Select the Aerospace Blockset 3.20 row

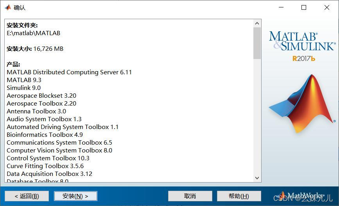41,95
